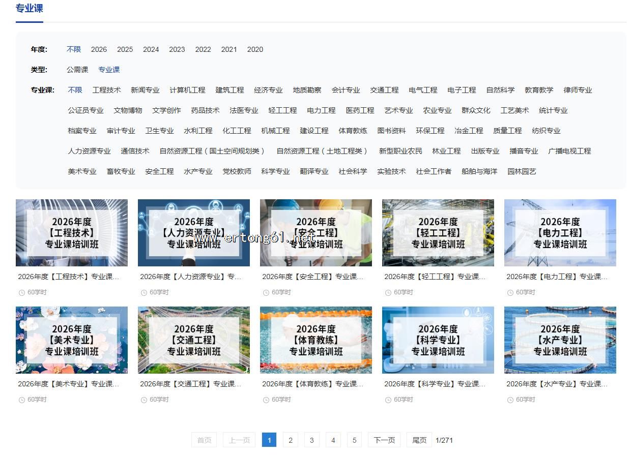Filter by 计算机工程 specialty
This screenshot has width=632, height=457.
tap(187, 90)
